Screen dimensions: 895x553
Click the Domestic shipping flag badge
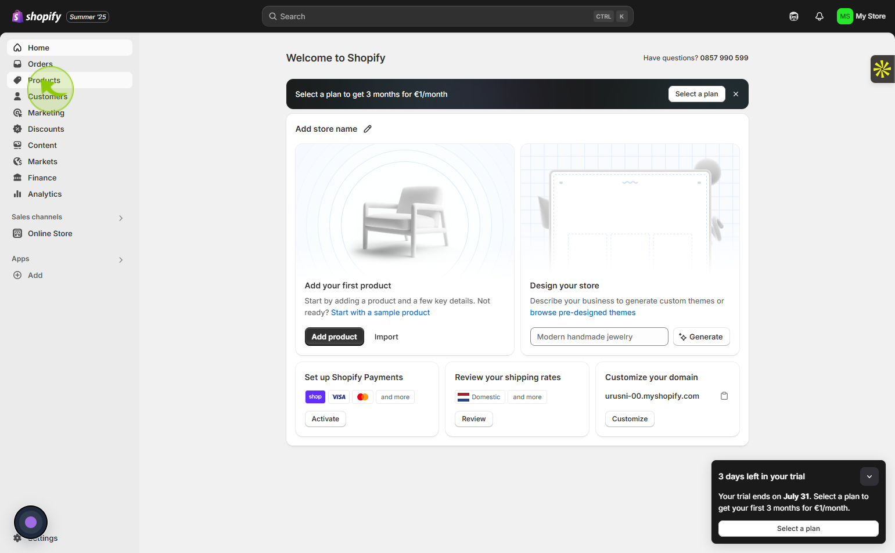click(x=480, y=397)
